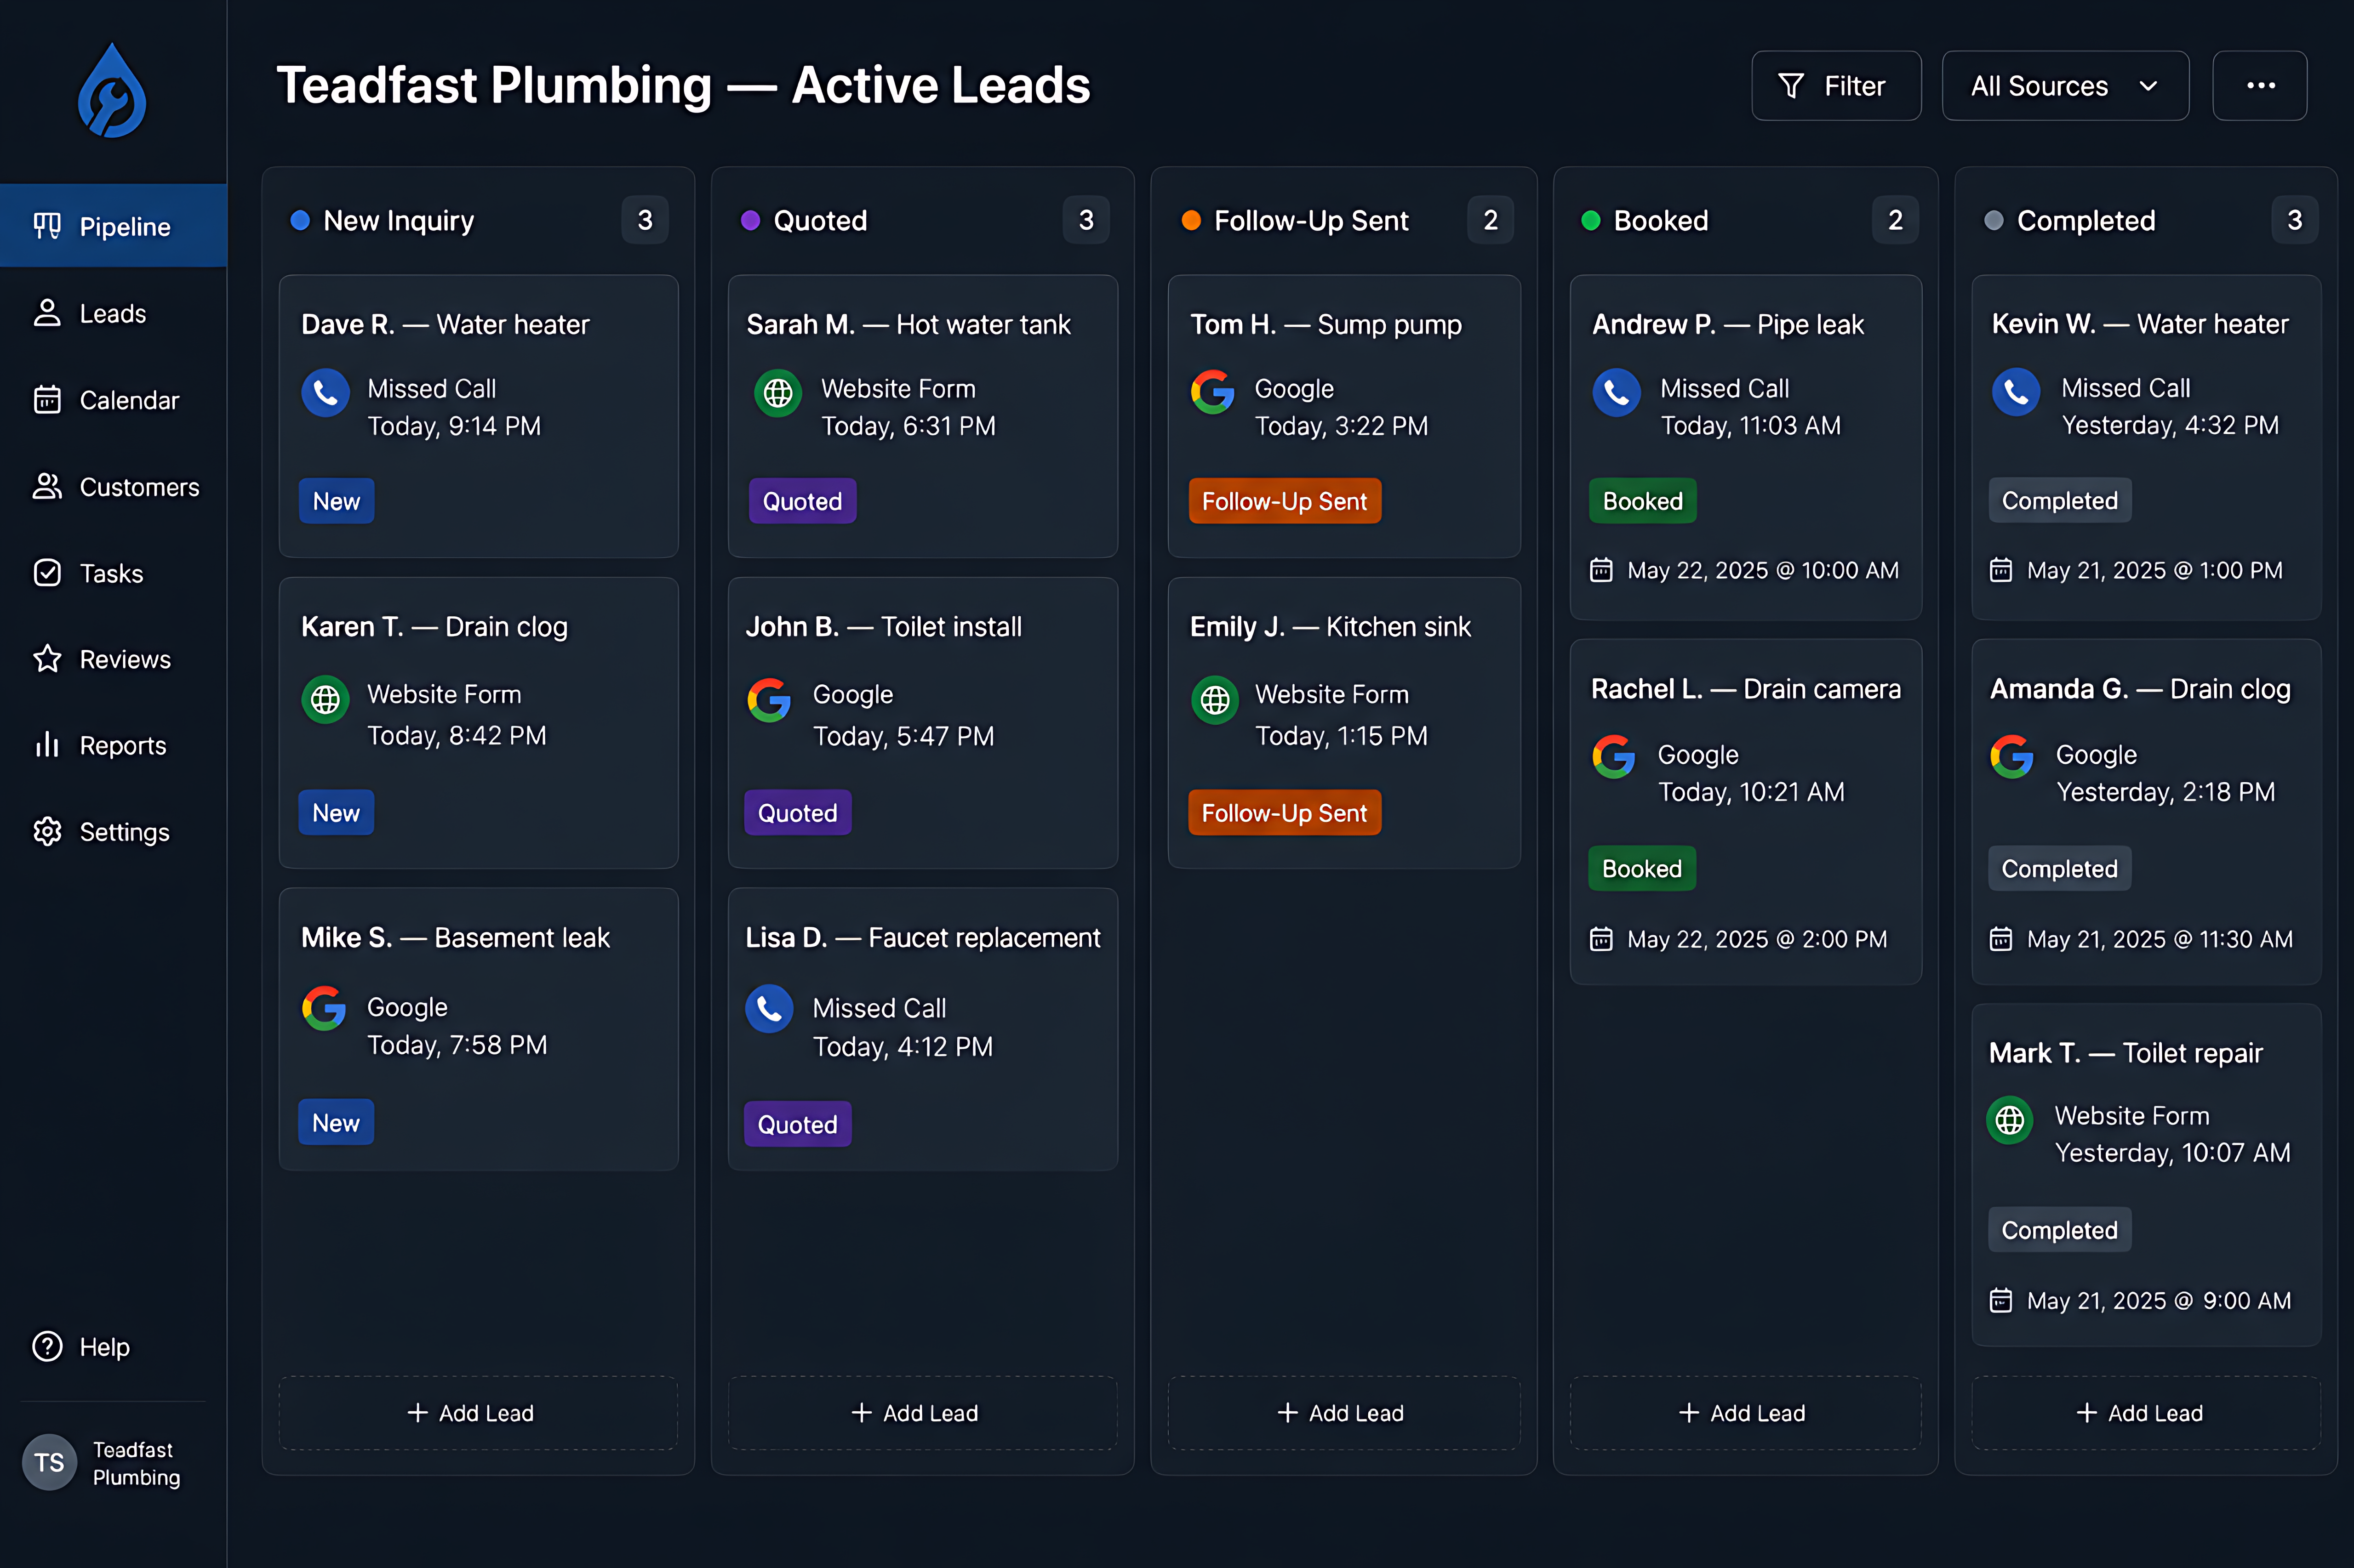Expand the All Sources dropdown
This screenshot has height=1568, width=2354.
2065,86
